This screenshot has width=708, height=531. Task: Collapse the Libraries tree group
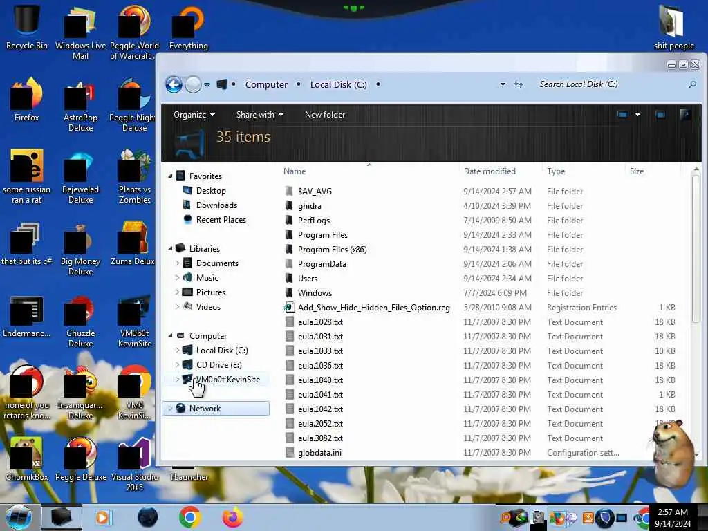(x=170, y=248)
